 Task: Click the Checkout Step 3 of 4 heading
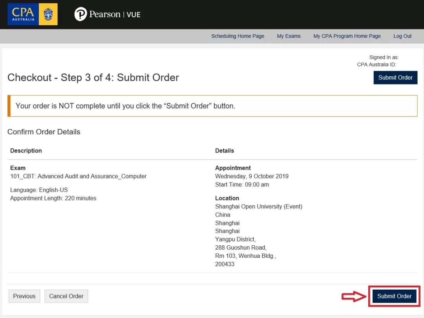tap(93, 77)
